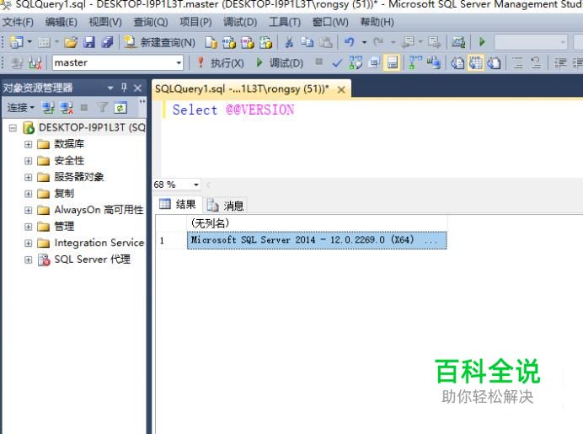Viewport: 583px width, 434px height.
Task: Open the 68 % zoom dropdown
Action: (x=196, y=185)
